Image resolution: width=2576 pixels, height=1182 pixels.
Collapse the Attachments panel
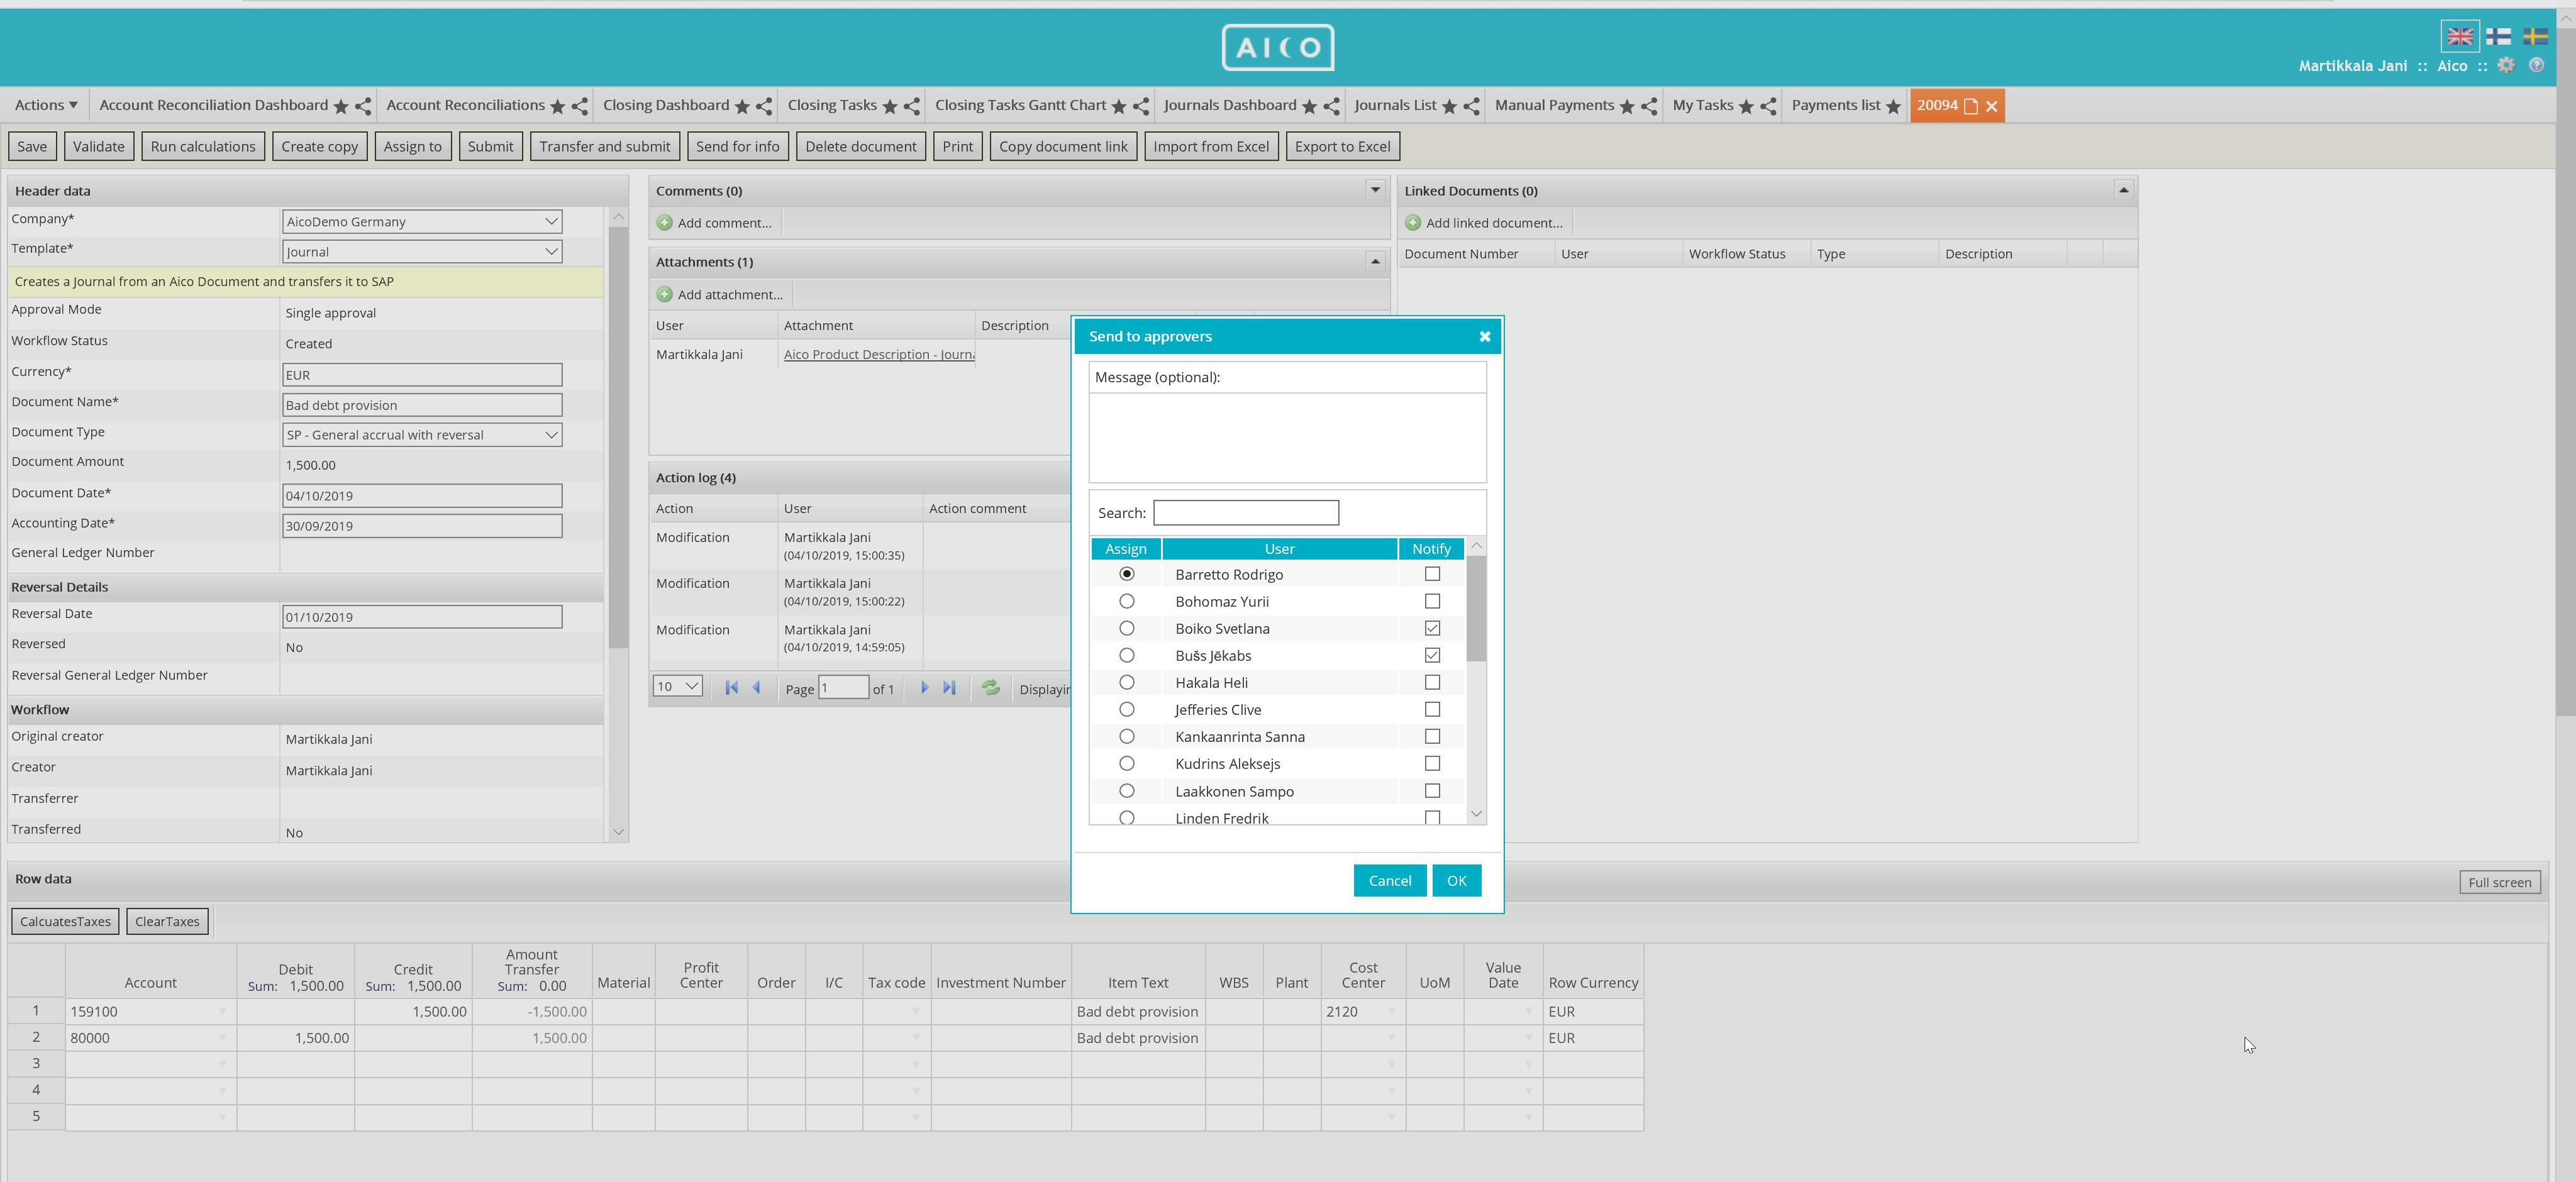click(1374, 261)
